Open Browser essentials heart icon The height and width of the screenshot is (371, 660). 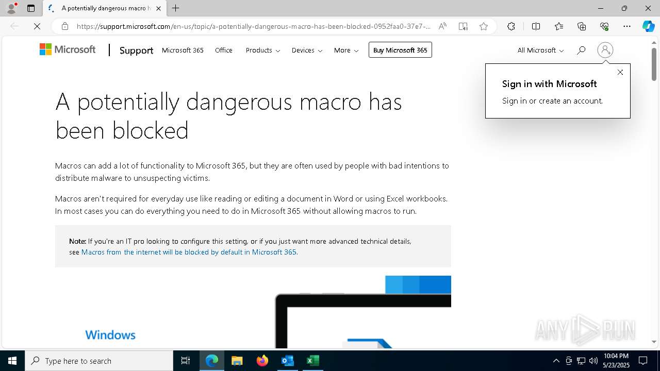pos(604,26)
